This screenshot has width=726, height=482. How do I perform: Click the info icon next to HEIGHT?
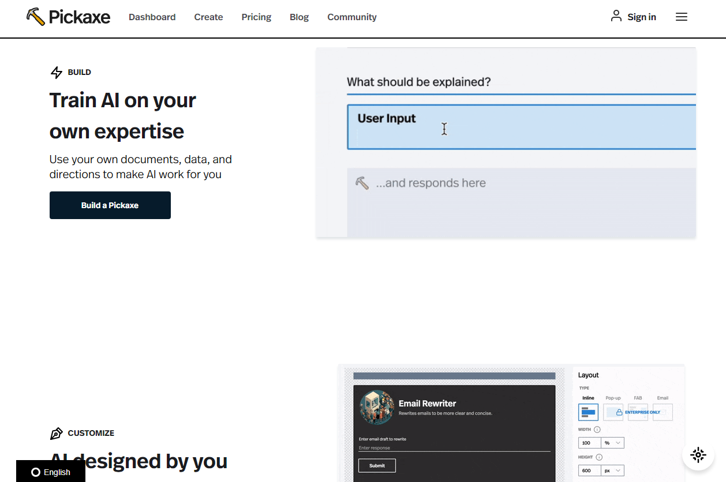click(x=599, y=457)
